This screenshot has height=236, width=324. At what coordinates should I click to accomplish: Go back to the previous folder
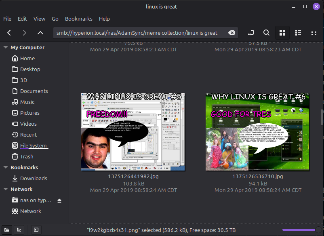(x=9, y=33)
